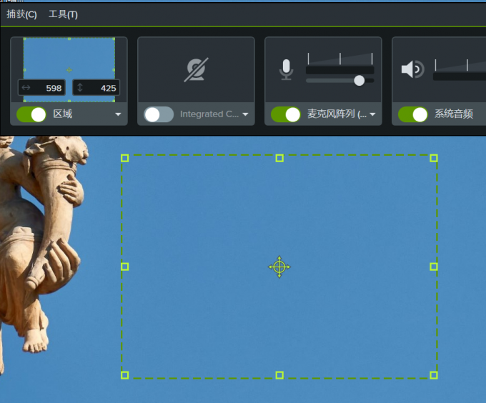Click the height field showing 425
Screen dimensions: 486x403
(96, 88)
